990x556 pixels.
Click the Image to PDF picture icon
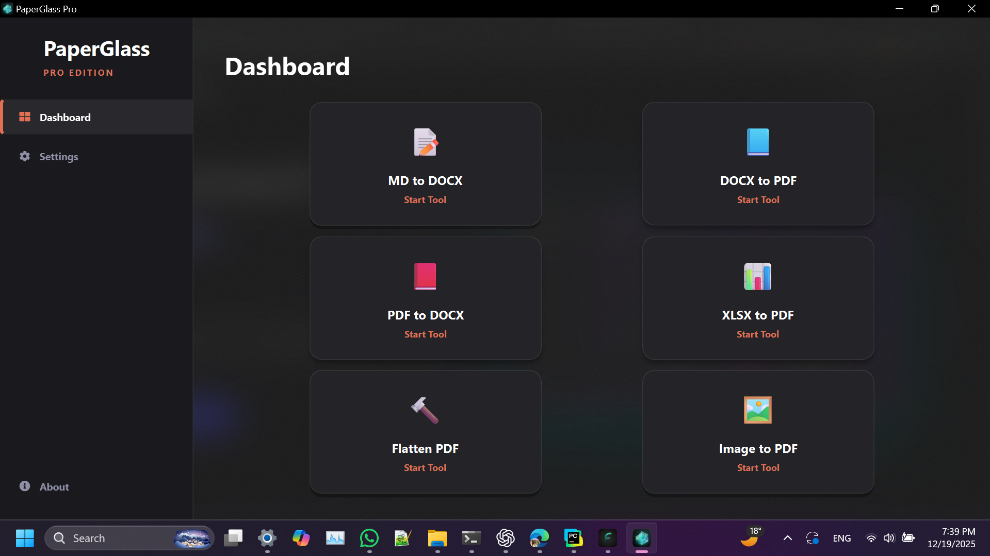(x=757, y=410)
